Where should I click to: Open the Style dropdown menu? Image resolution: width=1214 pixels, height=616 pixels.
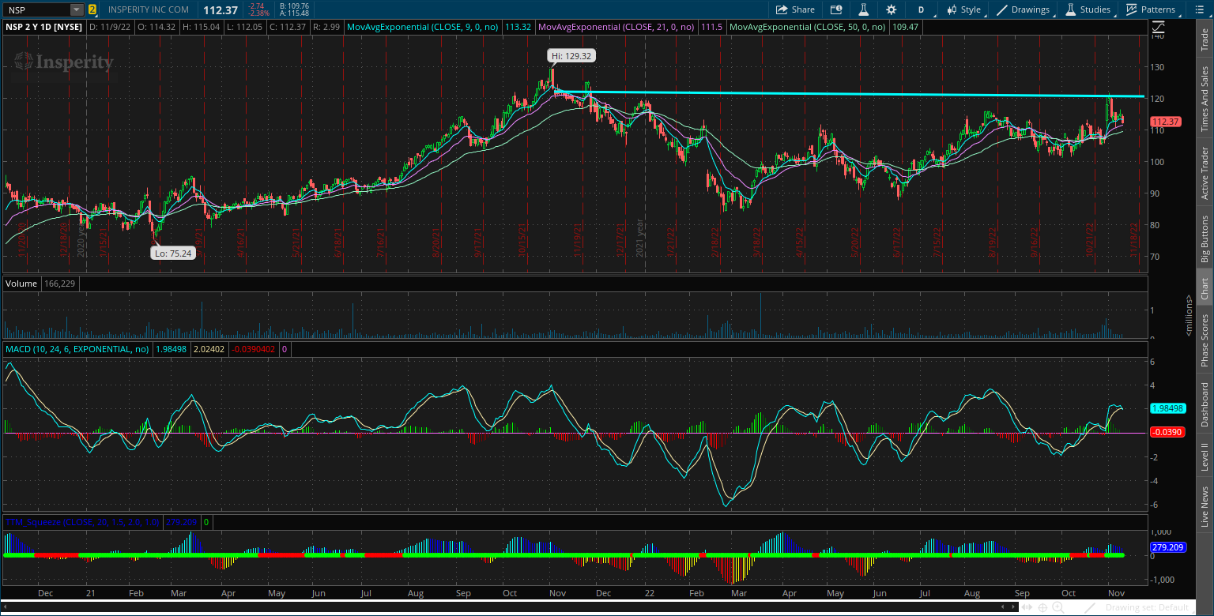[x=963, y=9]
